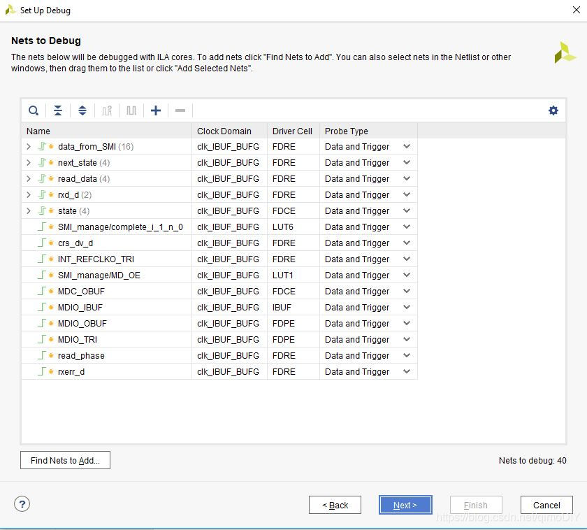Select the INT_REFCLKO_TRI net row
587x530 pixels.
tap(219, 259)
